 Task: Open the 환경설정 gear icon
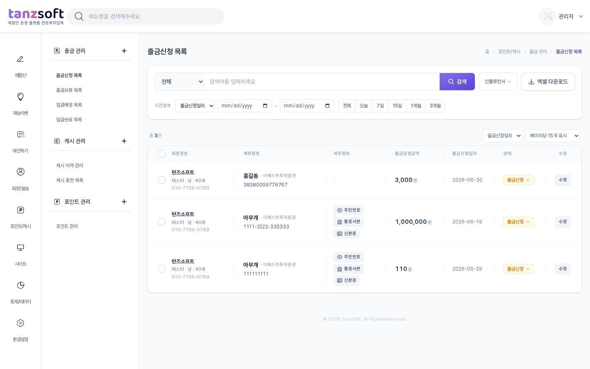[20, 323]
